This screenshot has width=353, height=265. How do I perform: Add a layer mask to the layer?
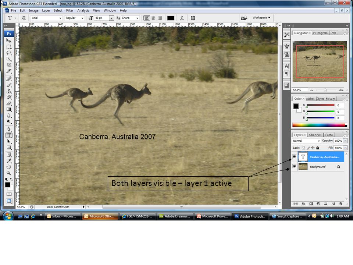(311, 204)
